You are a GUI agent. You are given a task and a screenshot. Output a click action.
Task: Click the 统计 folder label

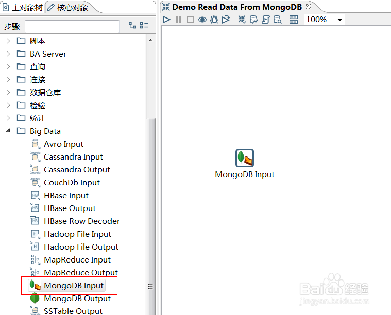(38, 118)
